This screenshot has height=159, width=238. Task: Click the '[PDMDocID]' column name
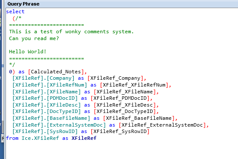pyautogui.click(x=62, y=98)
